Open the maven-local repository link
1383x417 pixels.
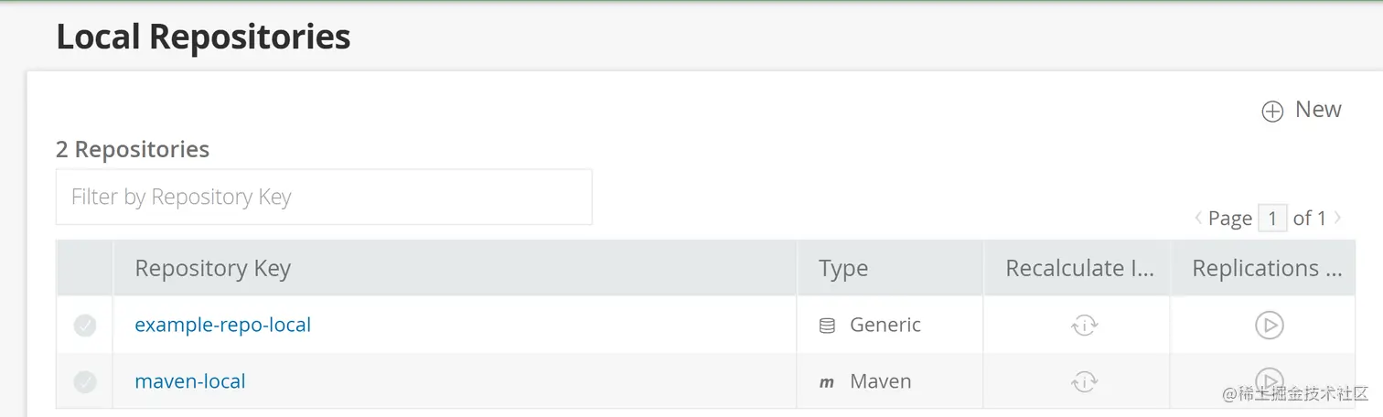[x=190, y=381]
